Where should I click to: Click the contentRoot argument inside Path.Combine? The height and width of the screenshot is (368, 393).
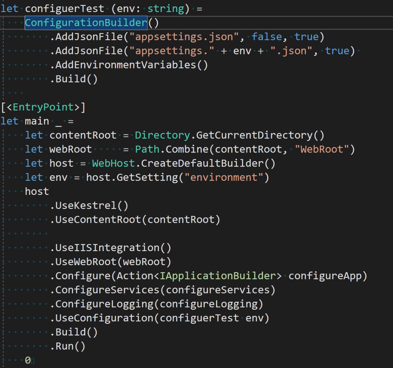tap(248, 149)
